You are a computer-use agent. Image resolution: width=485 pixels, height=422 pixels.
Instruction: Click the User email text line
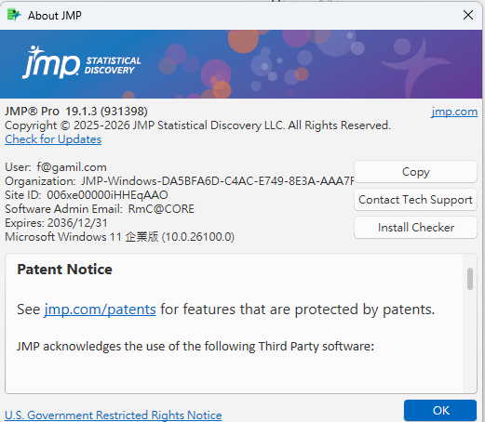56,167
